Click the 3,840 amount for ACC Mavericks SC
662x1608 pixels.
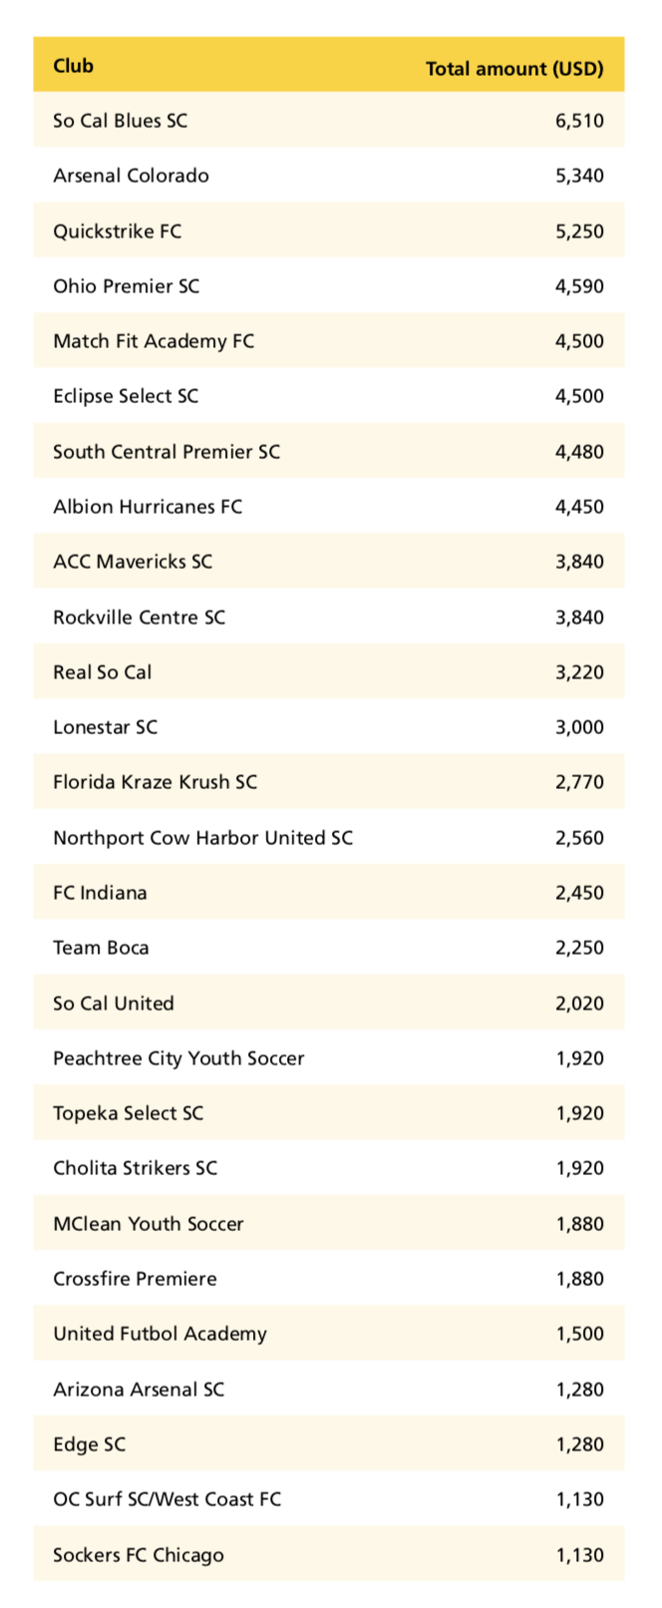pos(579,562)
